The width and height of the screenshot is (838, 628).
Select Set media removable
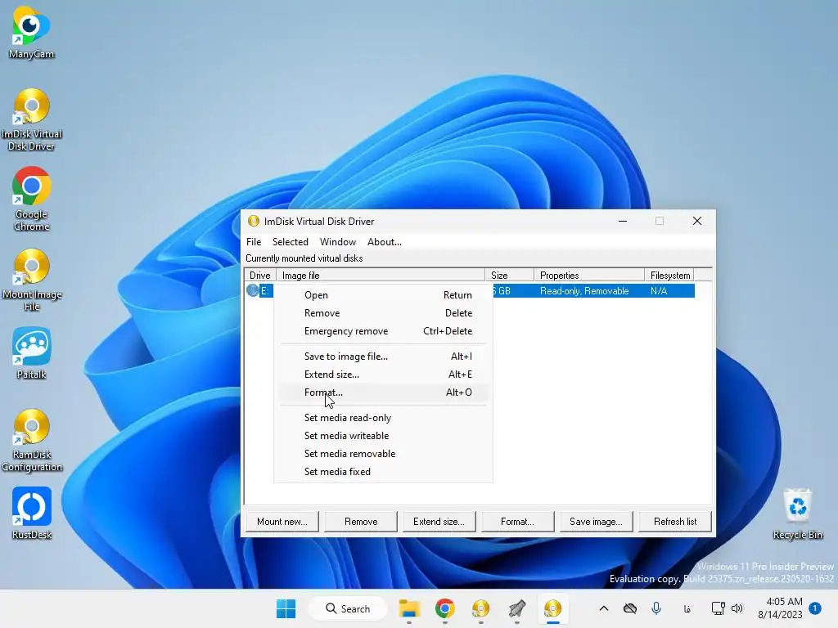(383, 454)
